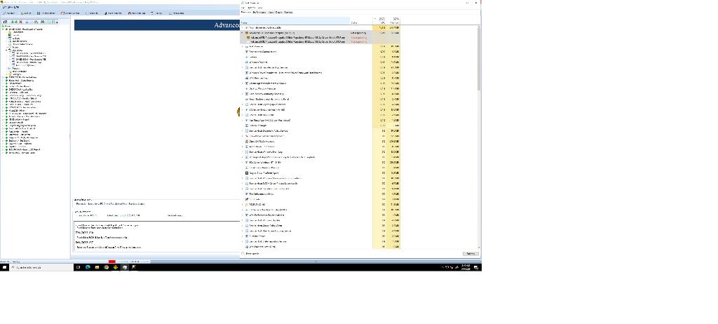Sort processes by the Status column
Viewport: 718px width, 324px height.
click(361, 21)
